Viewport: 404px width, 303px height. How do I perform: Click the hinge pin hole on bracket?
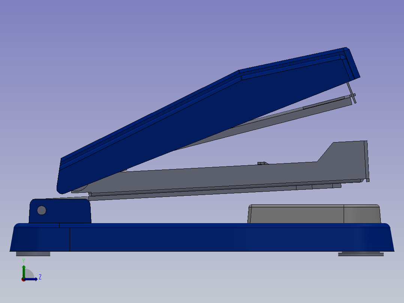tap(42, 210)
